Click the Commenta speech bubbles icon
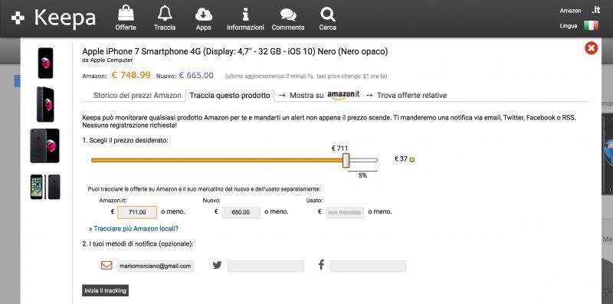The width and height of the screenshot is (613, 304). [288, 15]
